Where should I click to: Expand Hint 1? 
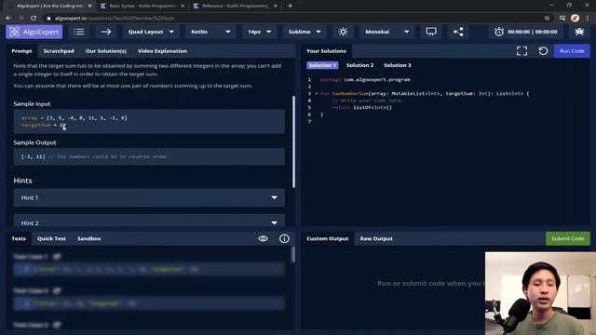tap(149, 197)
